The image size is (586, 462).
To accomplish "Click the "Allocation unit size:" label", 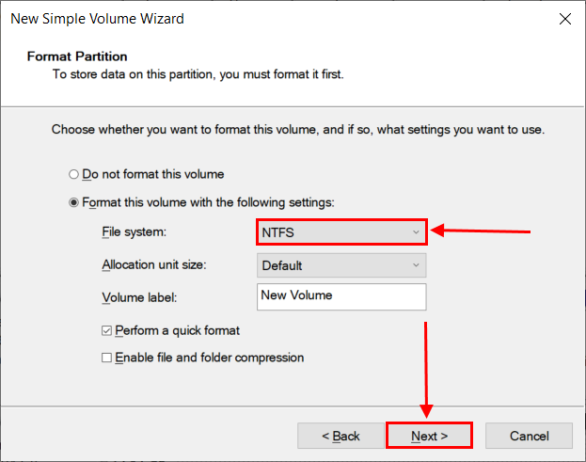I will pos(154,265).
